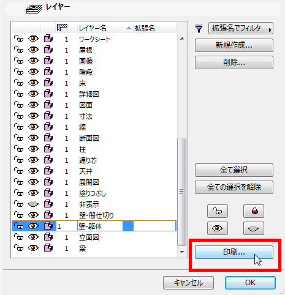The width and height of the screenshot is (285, 295).
Task: Click the lock icon of 階段 layer
Action: 18,72
